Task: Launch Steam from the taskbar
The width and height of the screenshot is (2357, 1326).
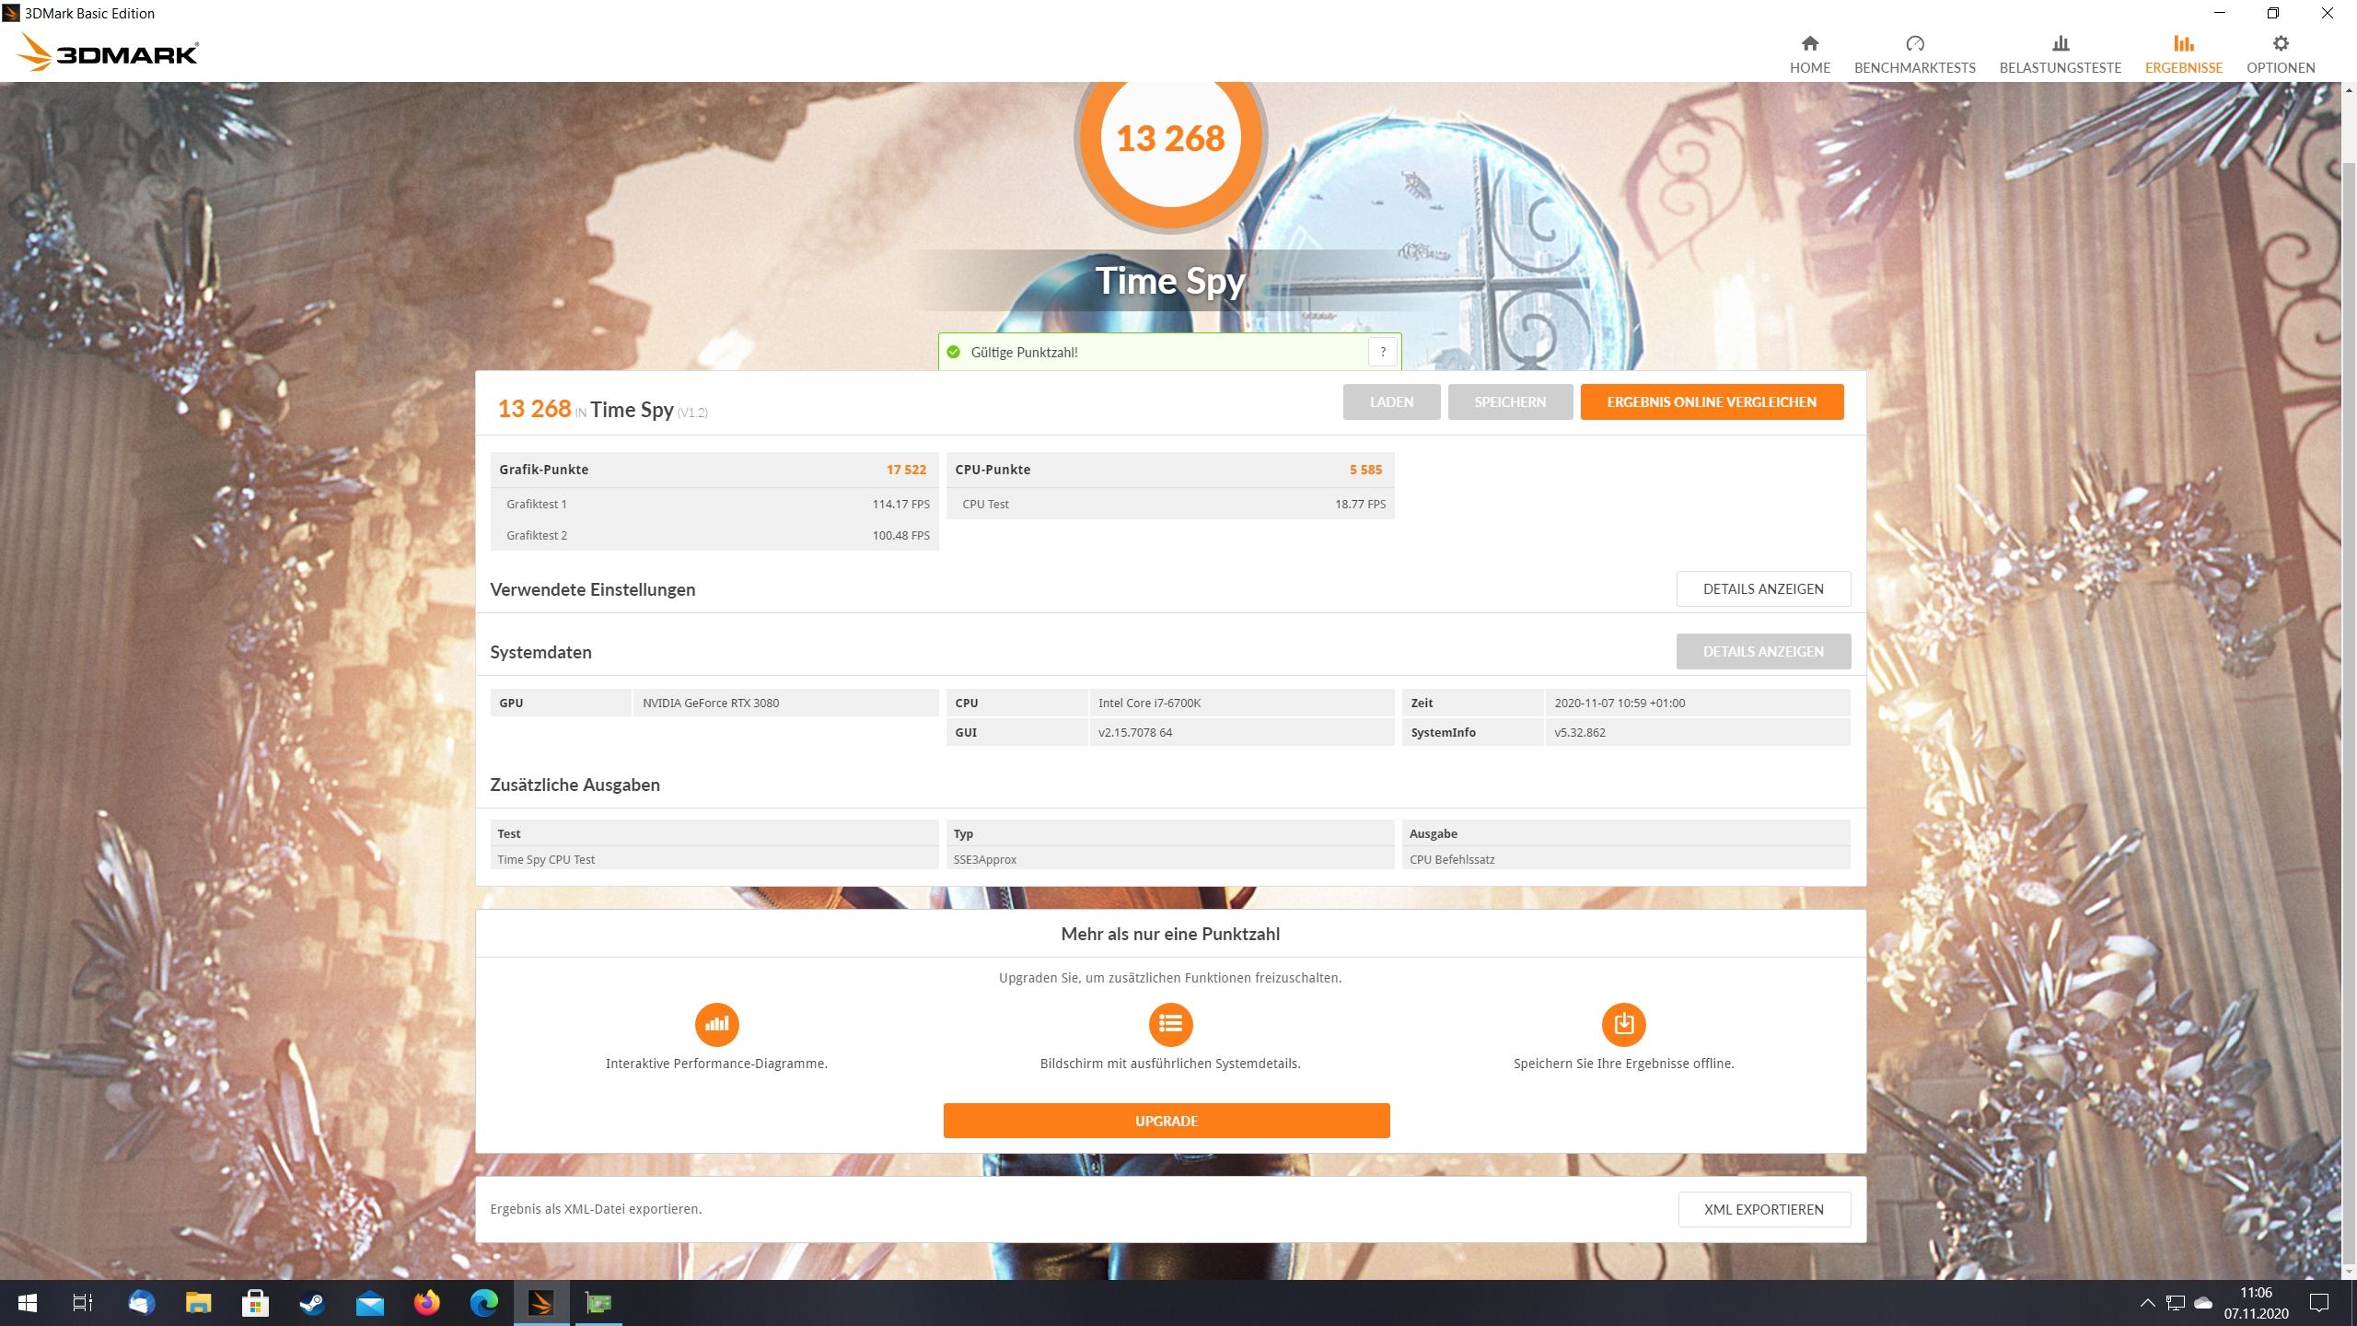Action: click(312, 1303)
